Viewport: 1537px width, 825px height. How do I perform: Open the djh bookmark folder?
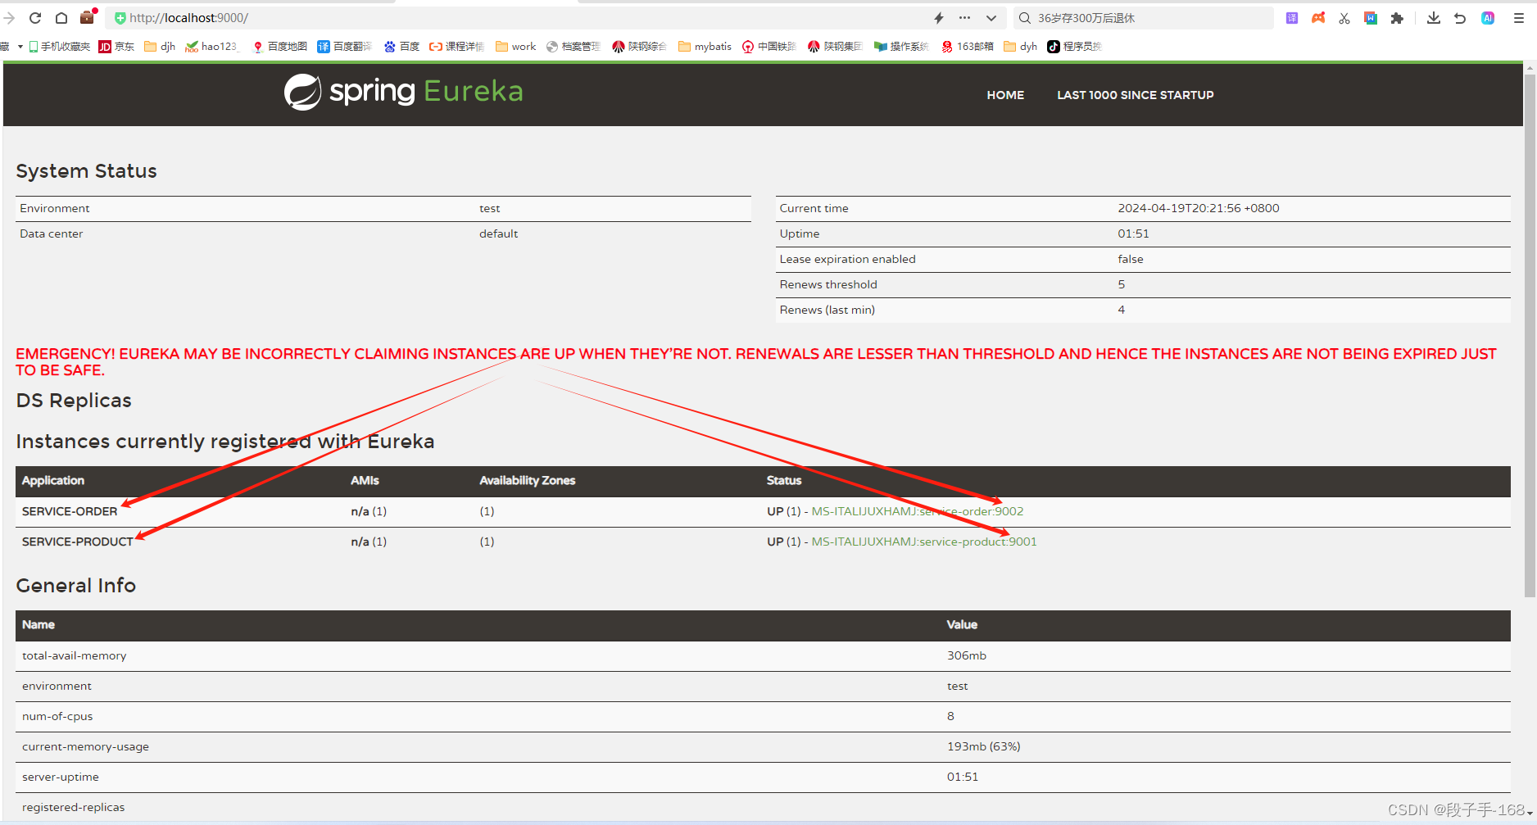coord(160,47)
